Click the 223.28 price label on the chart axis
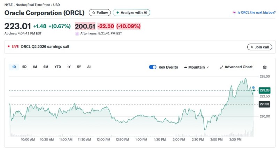 pyautogui.click(x=265, y=90)
